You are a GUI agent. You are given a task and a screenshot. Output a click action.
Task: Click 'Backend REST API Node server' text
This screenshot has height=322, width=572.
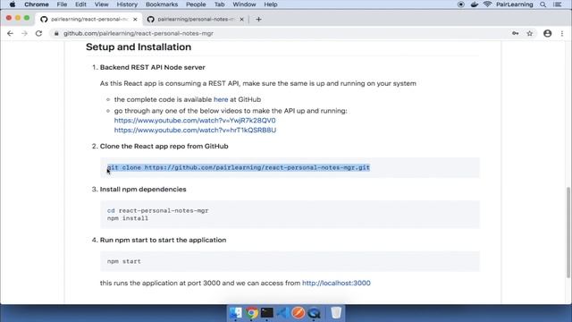[x=153, y=67]
